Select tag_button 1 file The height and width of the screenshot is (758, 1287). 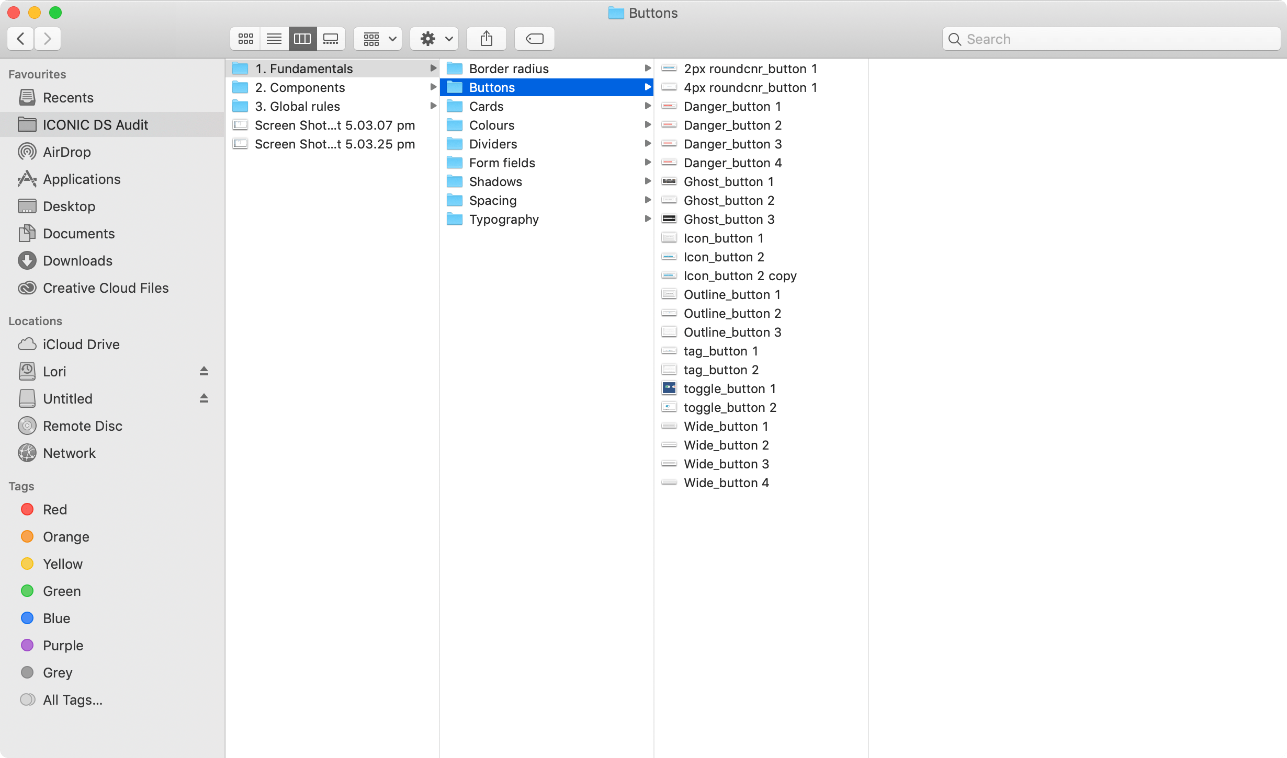(761, 351)
